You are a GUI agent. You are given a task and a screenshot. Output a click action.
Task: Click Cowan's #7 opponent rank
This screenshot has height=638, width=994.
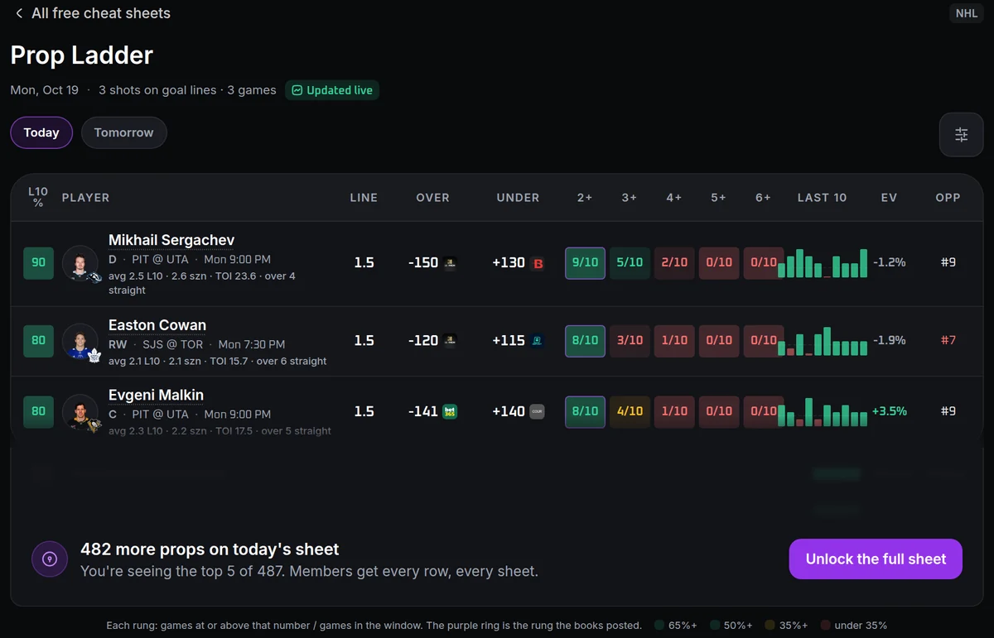point(948,340)
